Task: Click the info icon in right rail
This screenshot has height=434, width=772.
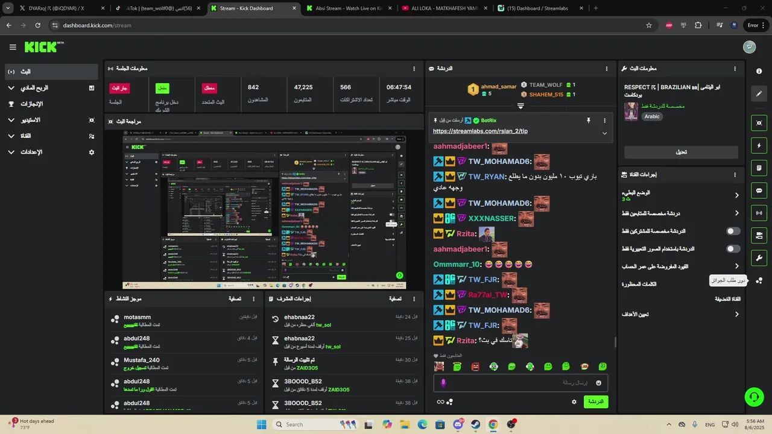Action: [759, 71]
